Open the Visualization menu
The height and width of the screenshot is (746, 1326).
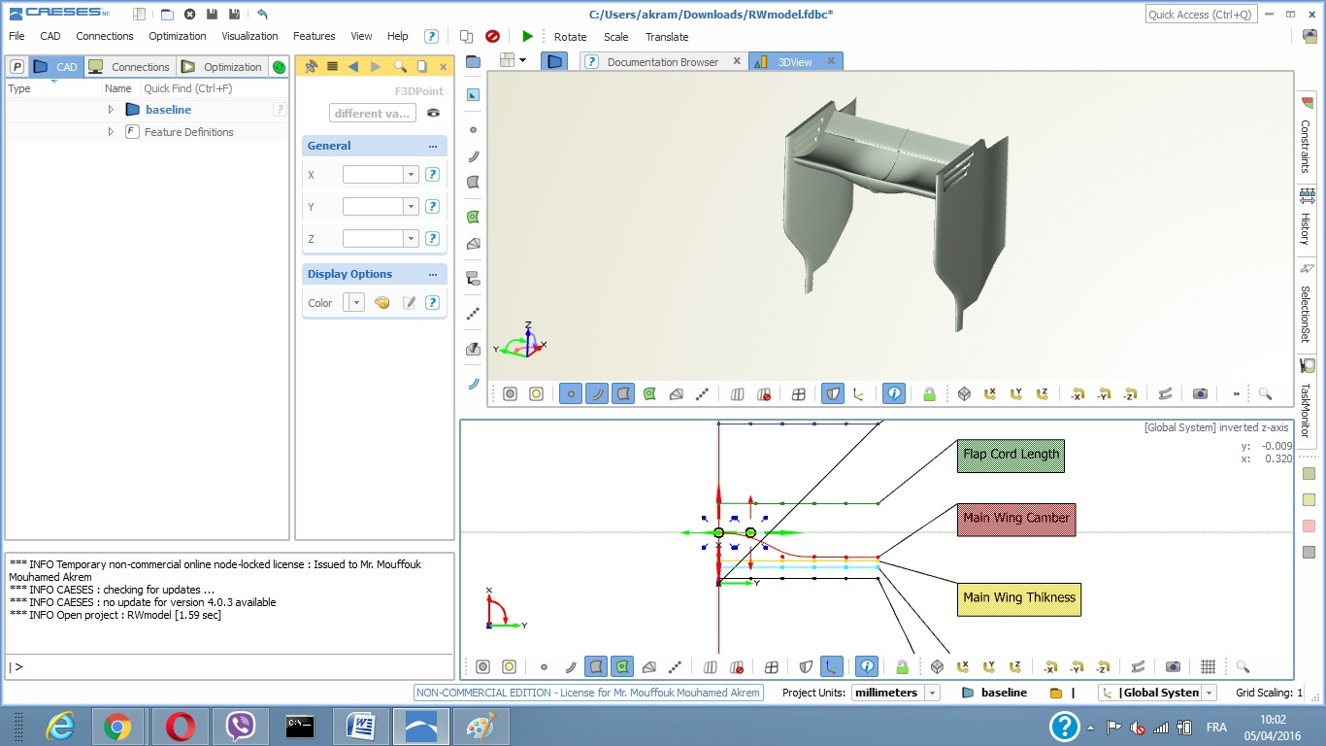click(249, 36)
